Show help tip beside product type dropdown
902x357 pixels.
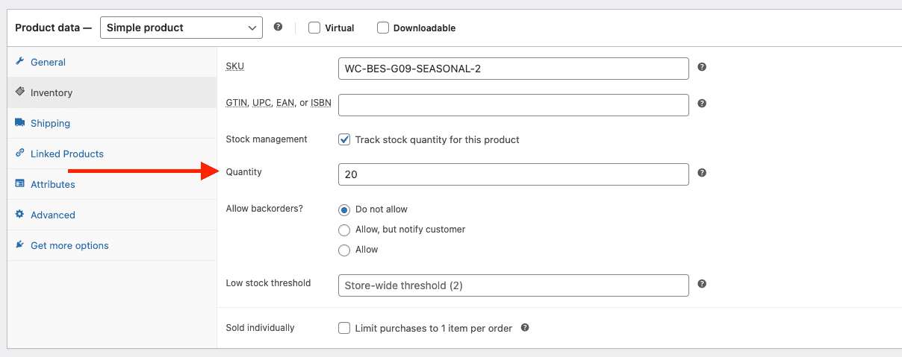tap(278, 27)
